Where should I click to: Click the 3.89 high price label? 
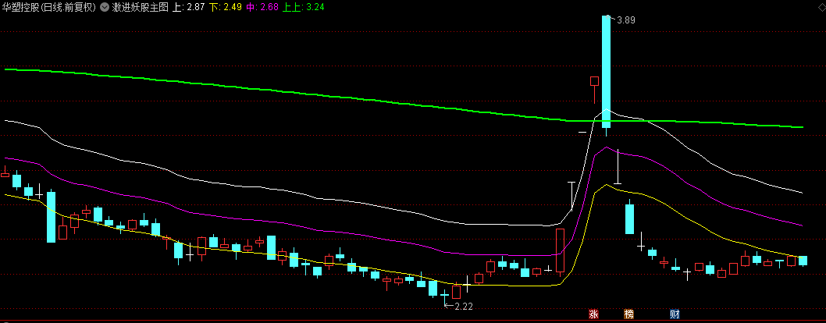click(x=626, y=20)
